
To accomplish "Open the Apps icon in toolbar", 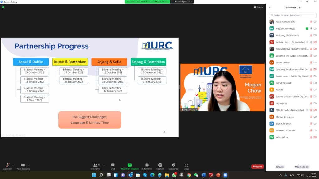I will 187,165.
